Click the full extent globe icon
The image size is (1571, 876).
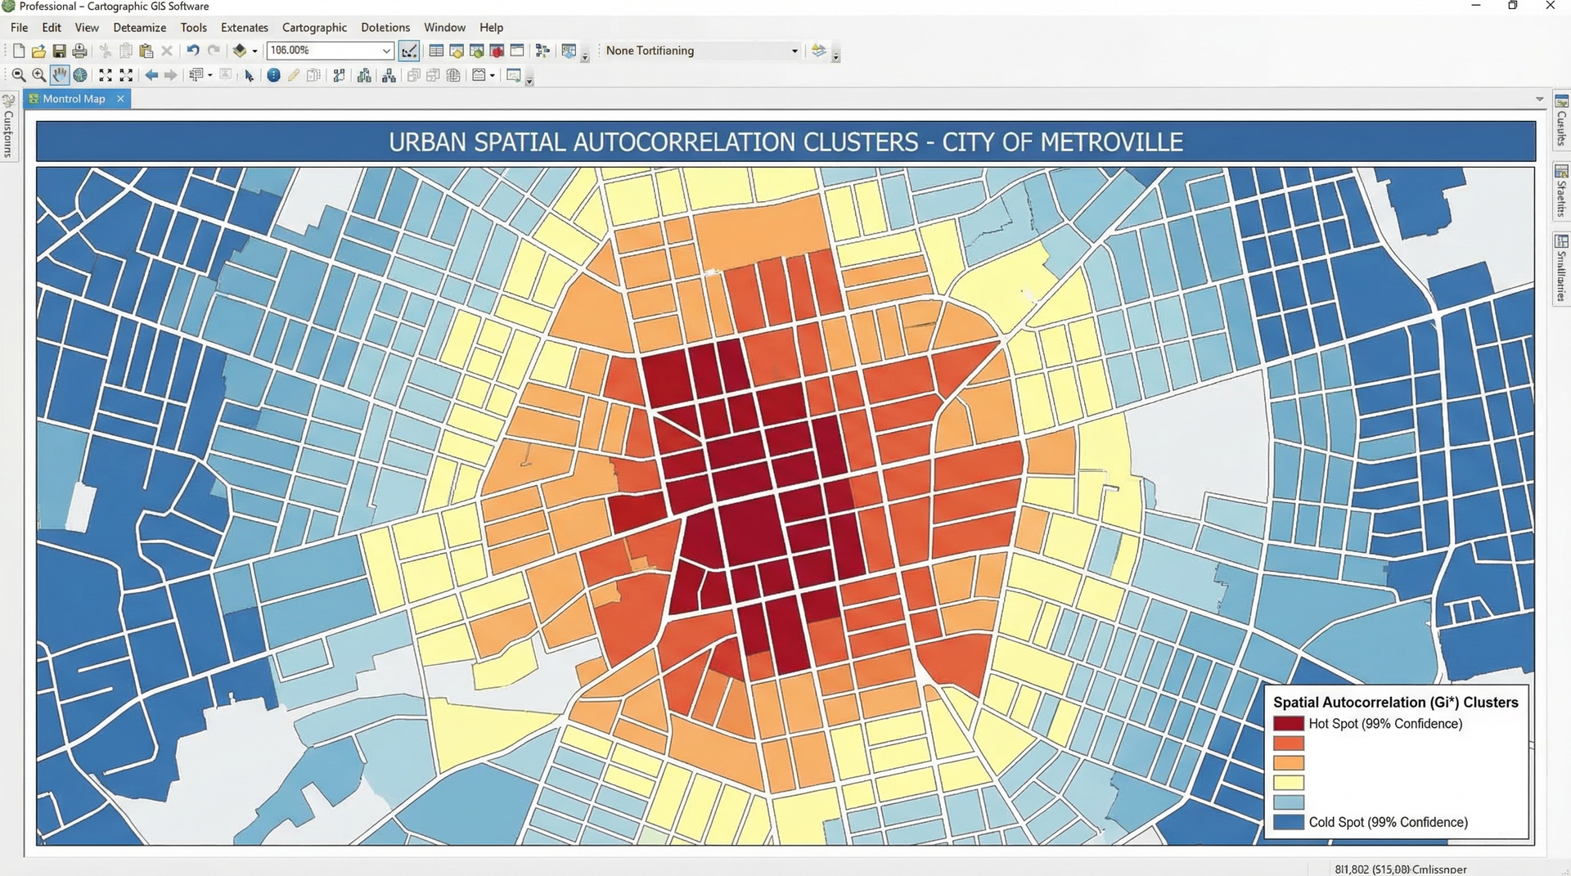[80, 75]
